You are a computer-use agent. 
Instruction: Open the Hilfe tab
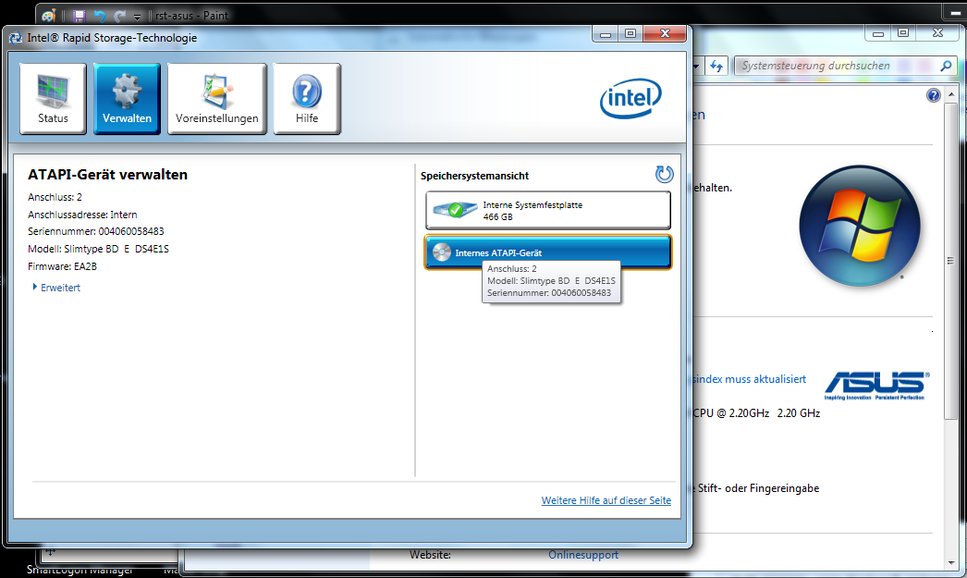[x=307, y=99]
